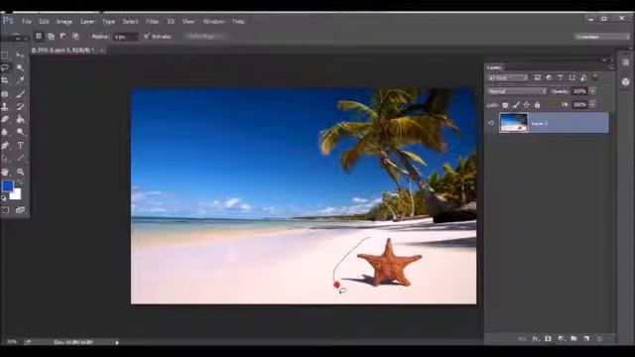Select the Pen tool

click(x=5, y=146)
